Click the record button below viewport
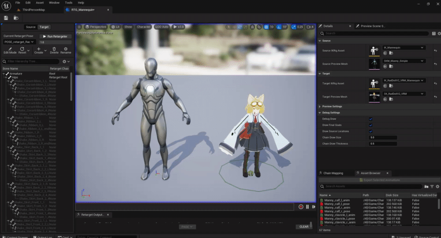Viewport: 441px width, 238px height. [x=301, y=206]
